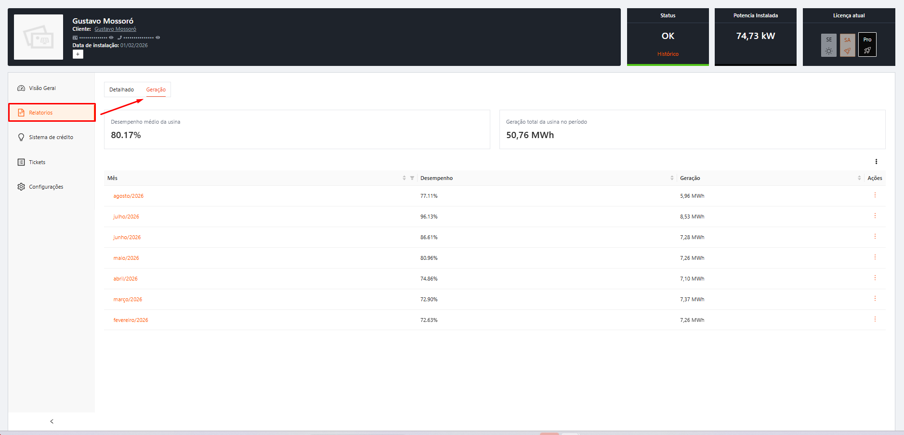904x435 pixels.
Task: Open actions menu for março/2026 row
Action: (875, 299)
